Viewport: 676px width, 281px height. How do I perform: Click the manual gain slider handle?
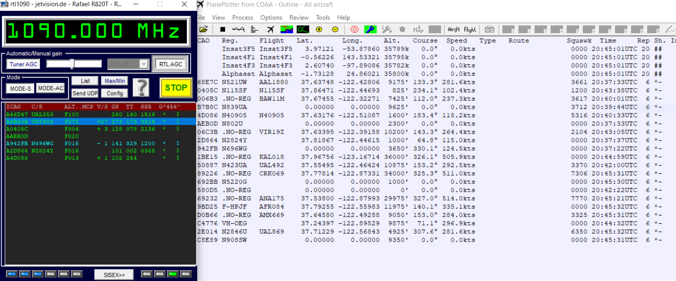tap(72, 64)
